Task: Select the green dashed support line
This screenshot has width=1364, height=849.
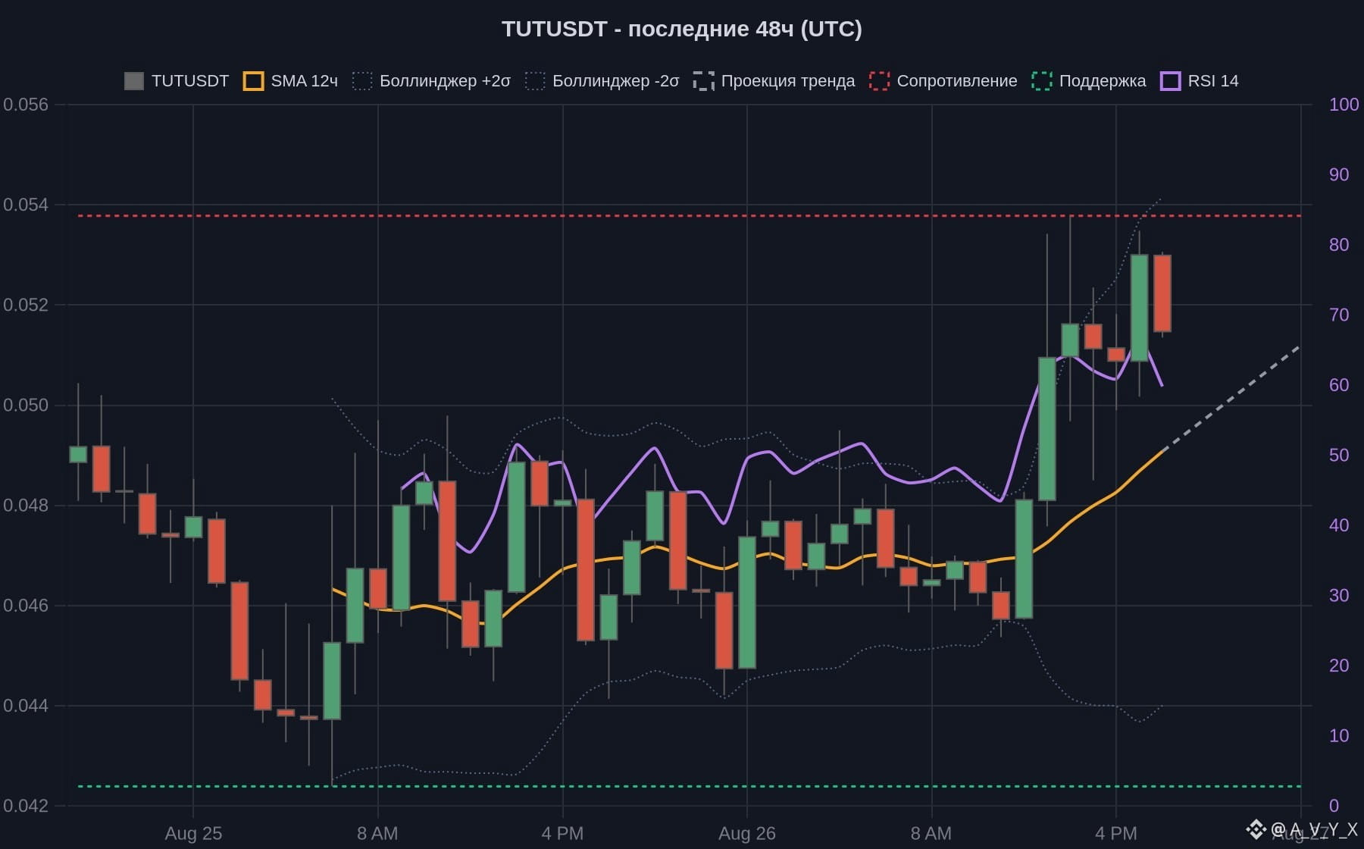Action: [690, 786]
